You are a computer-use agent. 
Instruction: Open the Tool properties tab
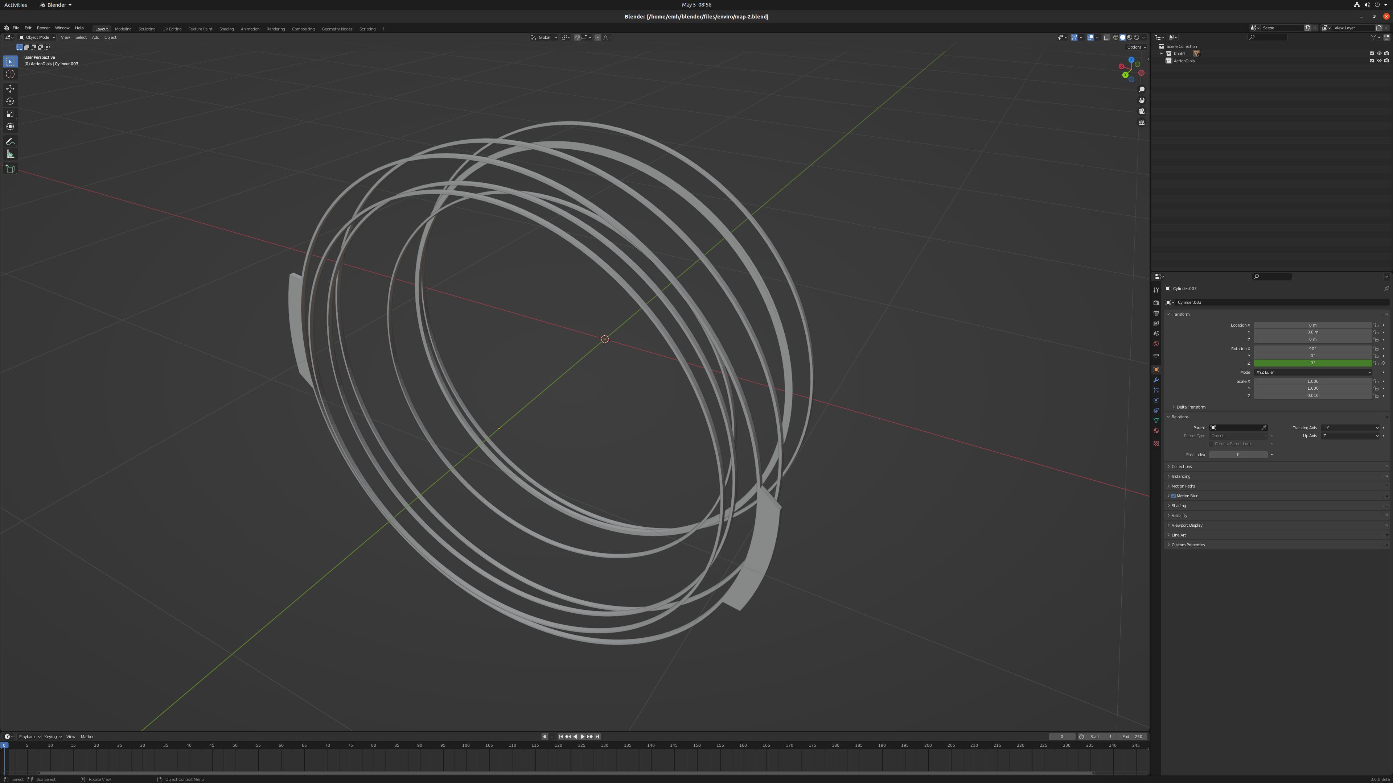[1156, 290]
